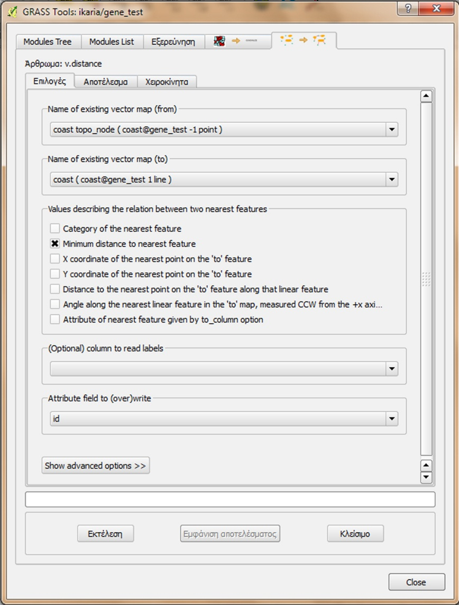Click the 'Values describing the relation' group title
This screenshot has height=605, width=459.
158,209
